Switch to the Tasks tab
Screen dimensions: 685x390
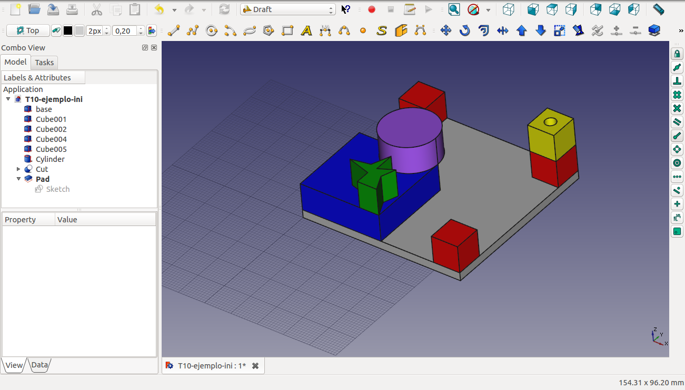(44, 63)
